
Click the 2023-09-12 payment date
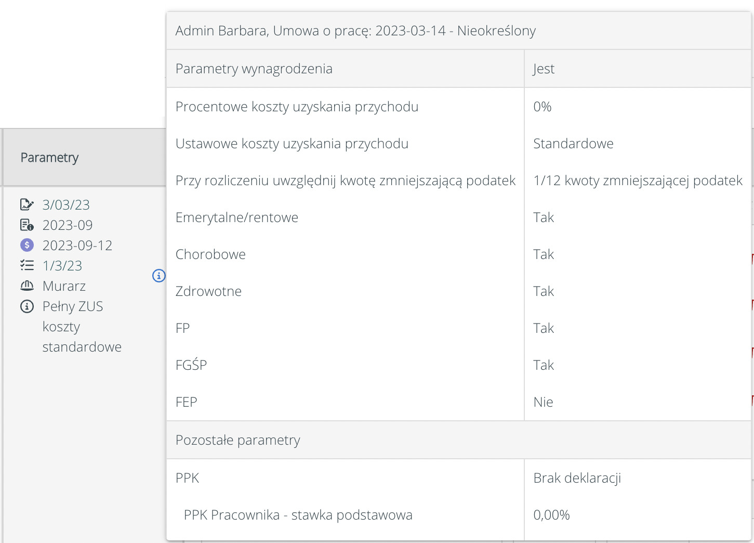click(x=77, y=245)
